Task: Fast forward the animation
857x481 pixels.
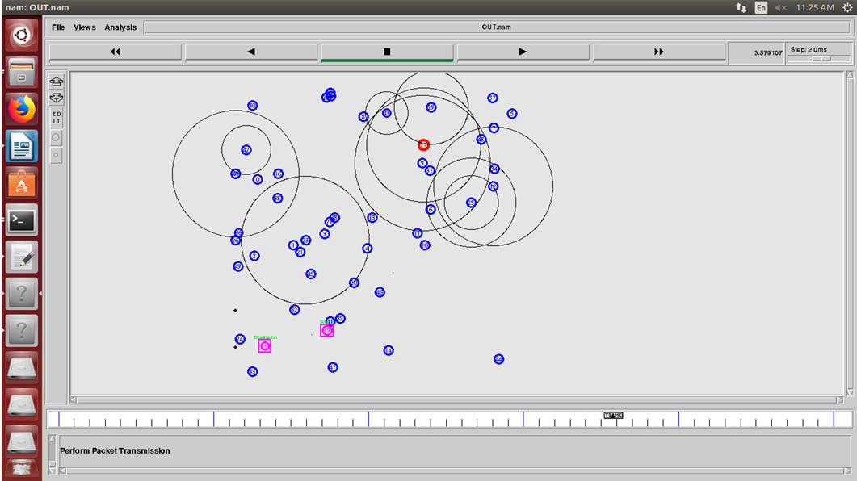Action: click(658, 52)
